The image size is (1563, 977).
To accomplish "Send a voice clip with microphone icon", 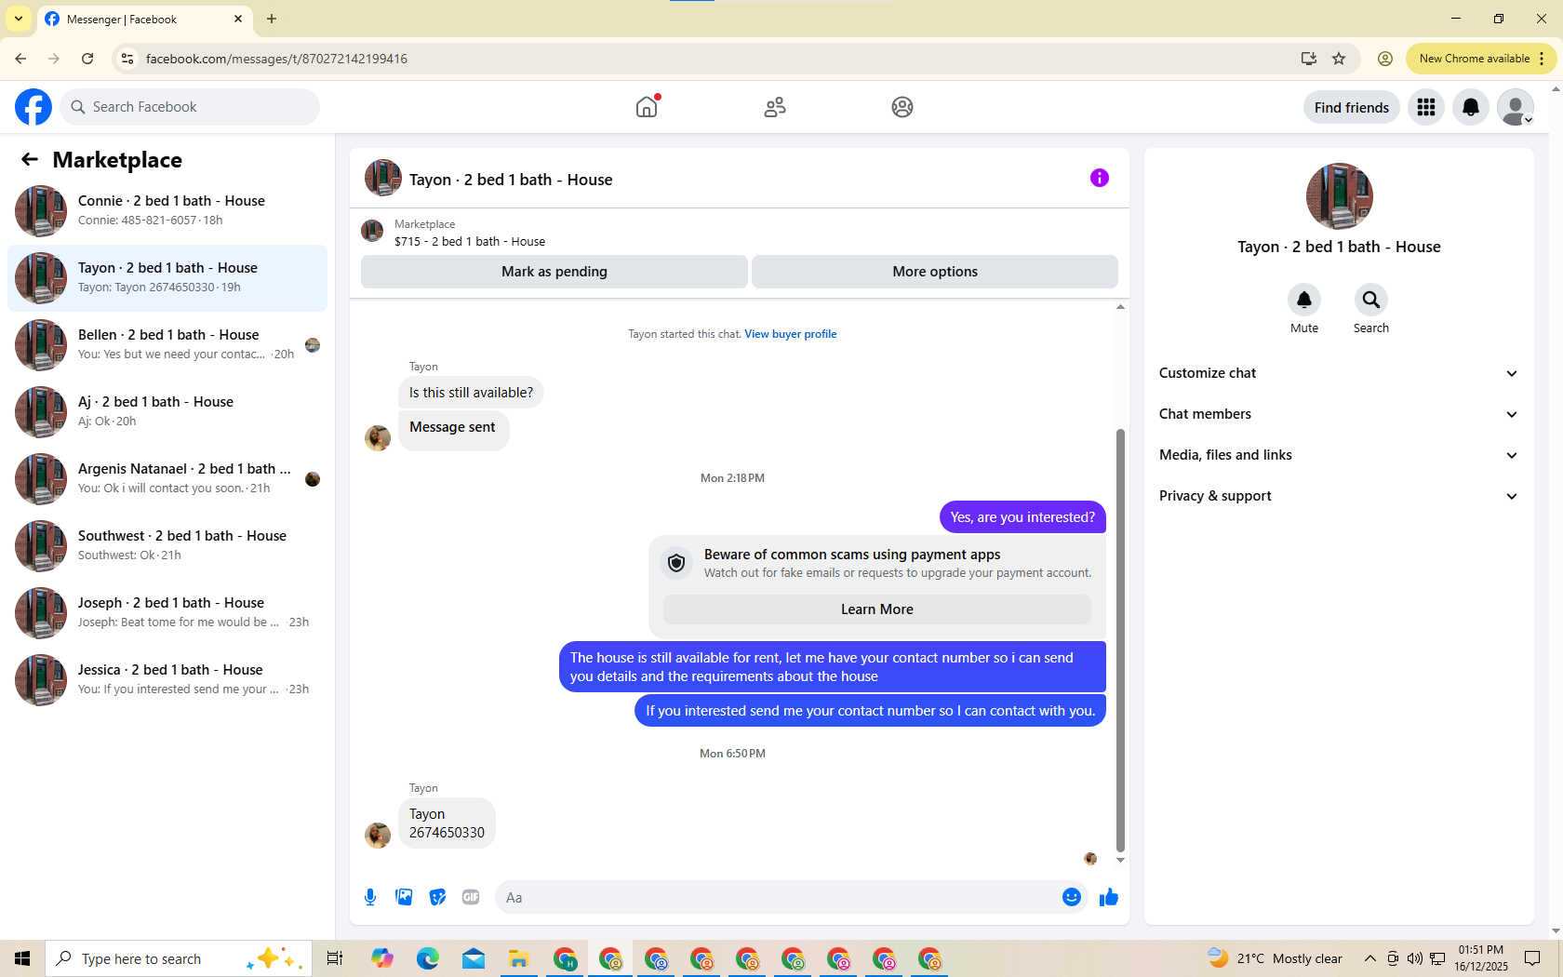I will [x=370, y=897].
